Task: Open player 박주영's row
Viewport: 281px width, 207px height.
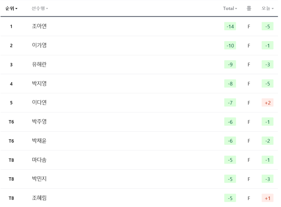Action: click(x=39, y=122)
